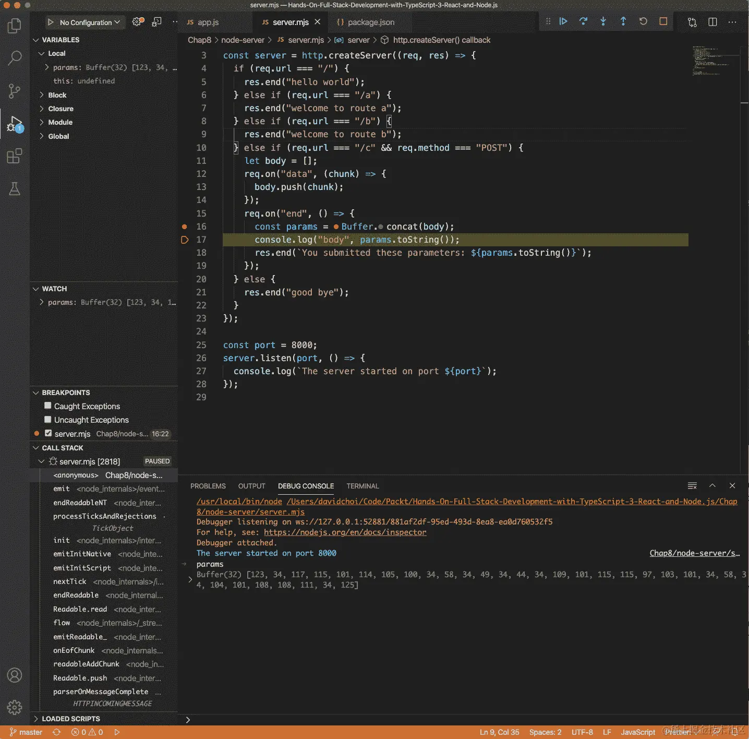Image resolution: width=749 pixels, height=739 pixels.
Task: Show errors and warnings count in status bar
Action: (x=87, y=732)
